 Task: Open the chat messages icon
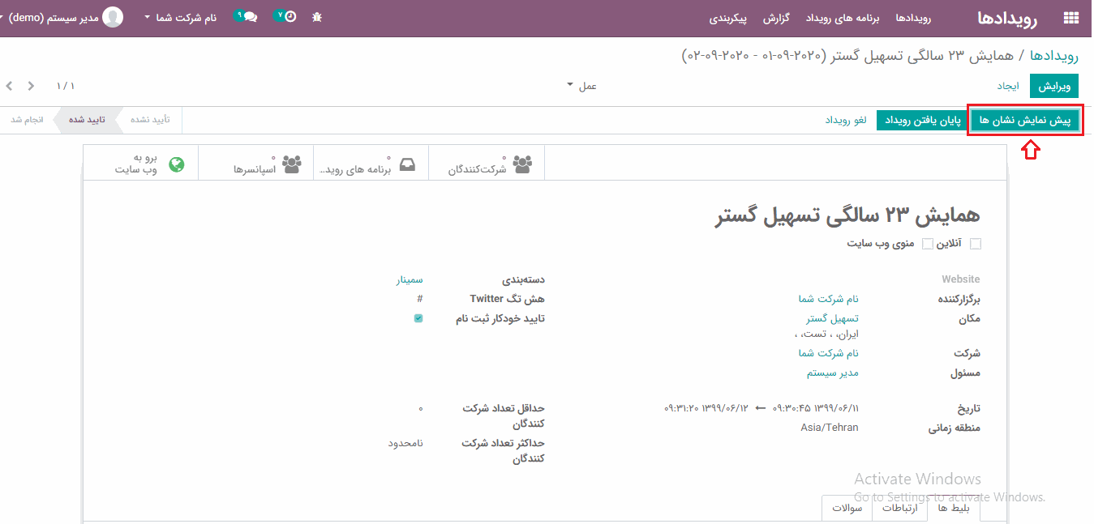(x=247, y=16)
